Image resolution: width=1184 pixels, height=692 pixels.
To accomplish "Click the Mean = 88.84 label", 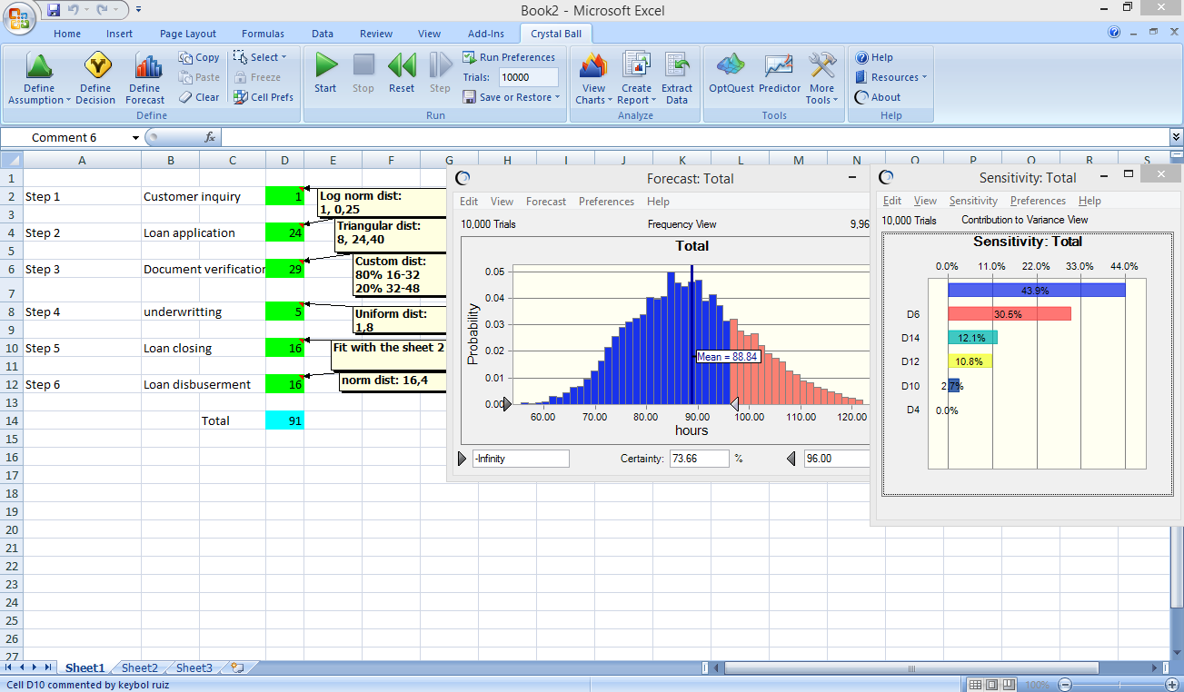I will coord(727,357).
